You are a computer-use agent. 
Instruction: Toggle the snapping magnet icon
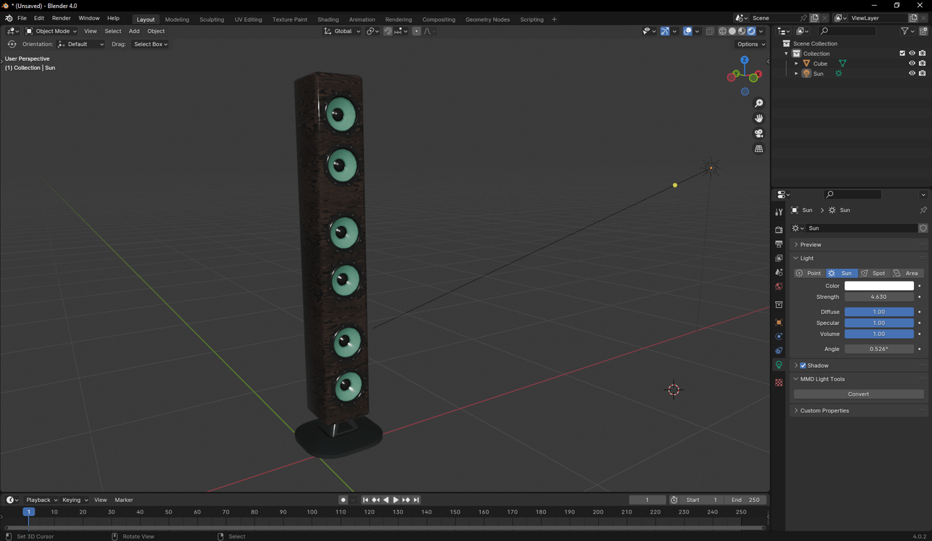click(x=388, y=31)
